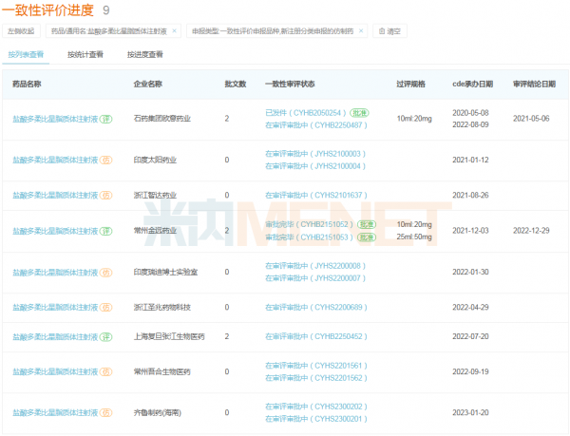Open the 在审评审批中 (CYHS2200689) link

[315, 307]
